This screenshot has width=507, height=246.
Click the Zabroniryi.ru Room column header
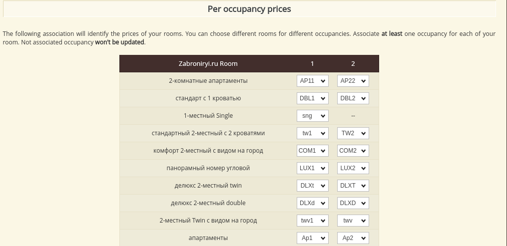pos(208,64)
